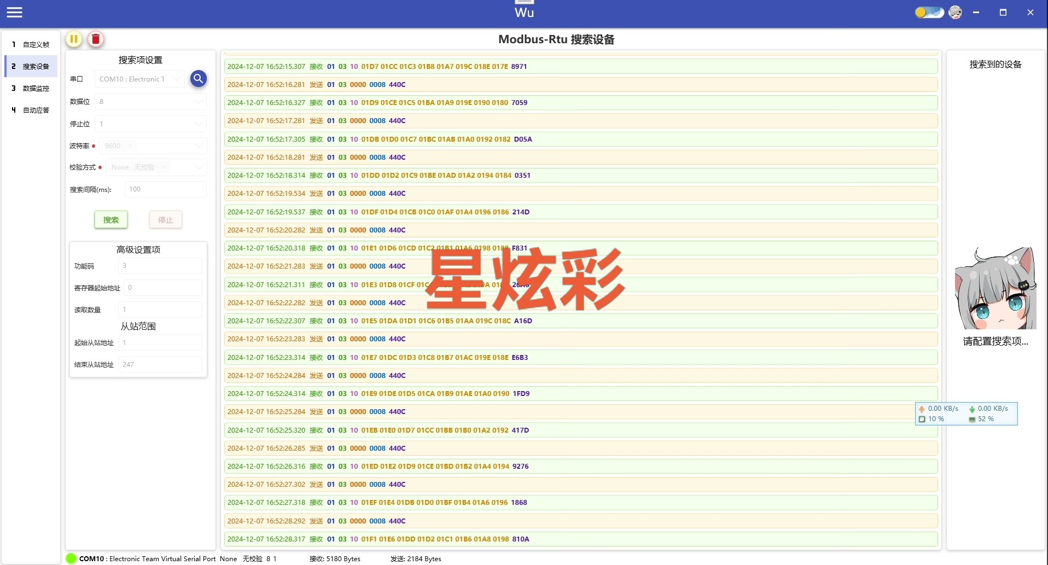This screenshot has height=565, width=1048.
Task: Open the 串口 COM10 dropdown
Action: click(139, 79)
